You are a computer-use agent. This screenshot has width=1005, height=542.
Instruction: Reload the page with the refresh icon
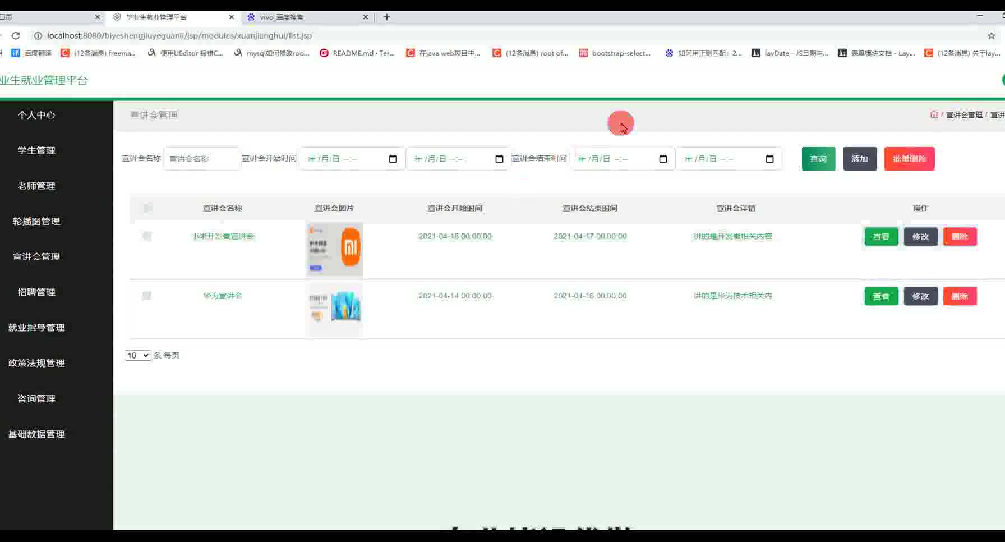[x=16, y=35]
